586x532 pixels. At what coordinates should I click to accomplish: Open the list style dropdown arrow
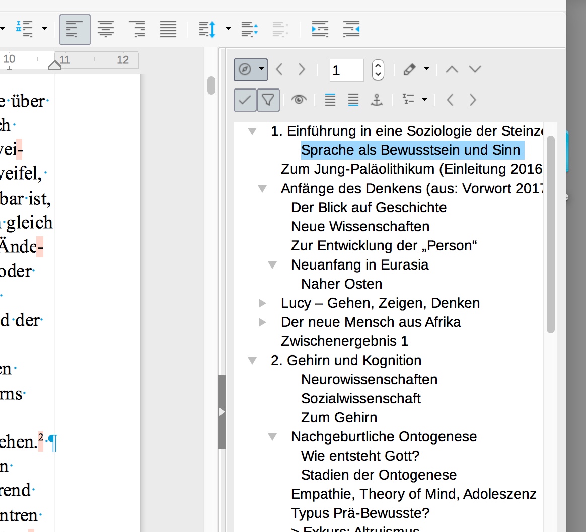coord(45,29)
